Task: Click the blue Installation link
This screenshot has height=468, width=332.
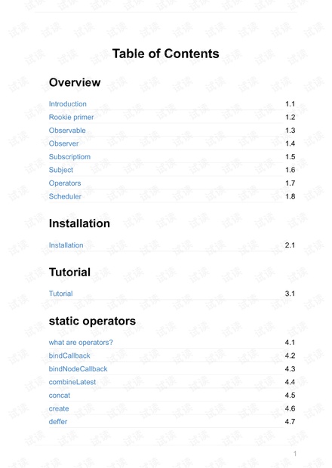Action: (x=66, y=245)
